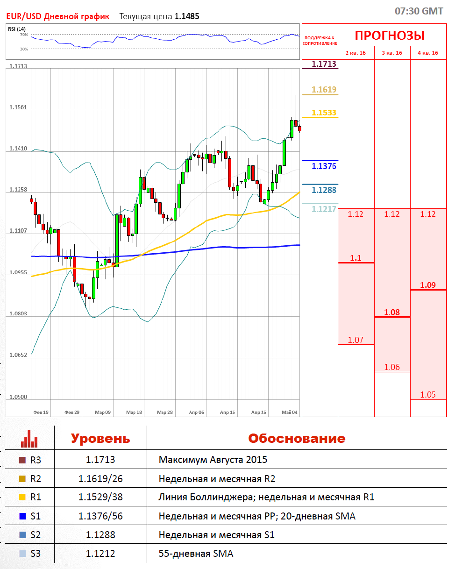Click the Недельная и месячная R2 cell
The width and height of the screenshot is (455, 569).
tap(216, 479)
